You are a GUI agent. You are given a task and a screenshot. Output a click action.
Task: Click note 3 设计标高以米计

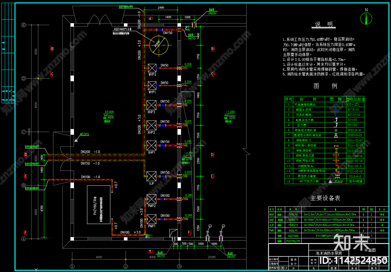314,64
